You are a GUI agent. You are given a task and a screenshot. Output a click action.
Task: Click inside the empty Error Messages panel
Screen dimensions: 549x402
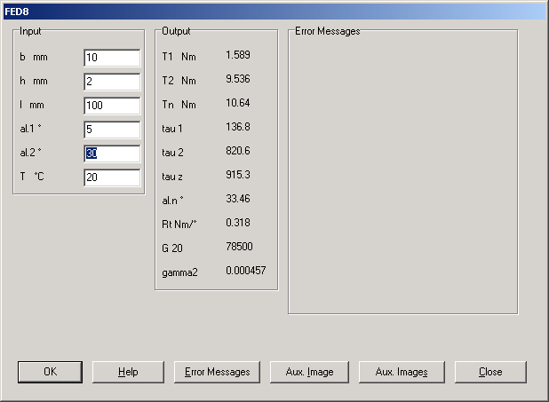click(x=402, y=173)
